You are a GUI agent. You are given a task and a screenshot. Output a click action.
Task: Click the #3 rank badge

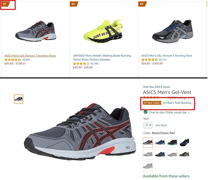pos(142,4)
